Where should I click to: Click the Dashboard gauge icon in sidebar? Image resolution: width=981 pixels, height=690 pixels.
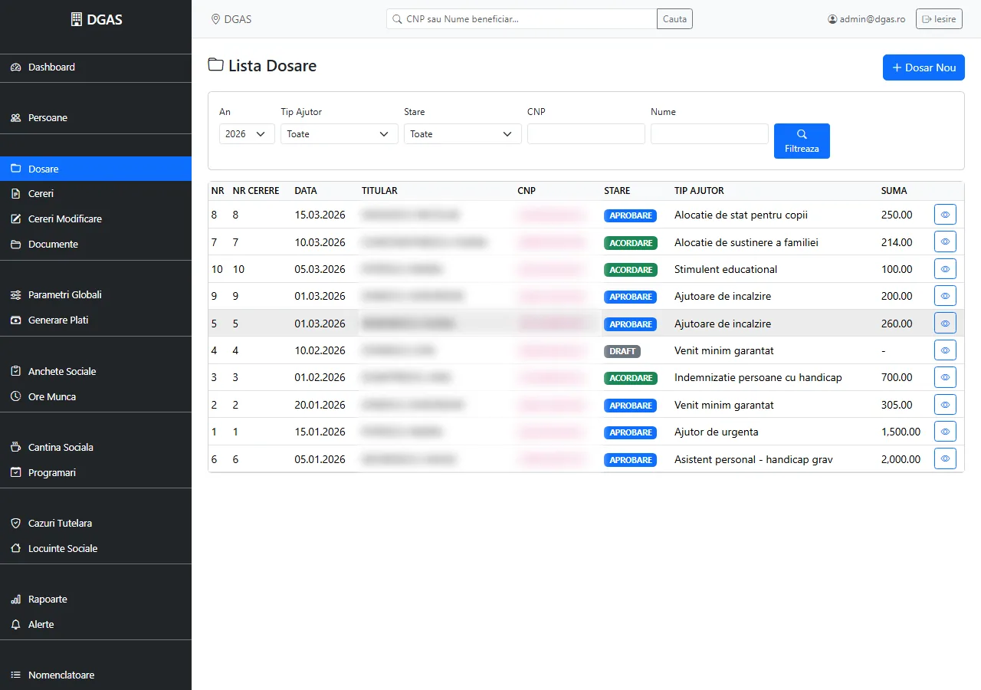point(15,67)
